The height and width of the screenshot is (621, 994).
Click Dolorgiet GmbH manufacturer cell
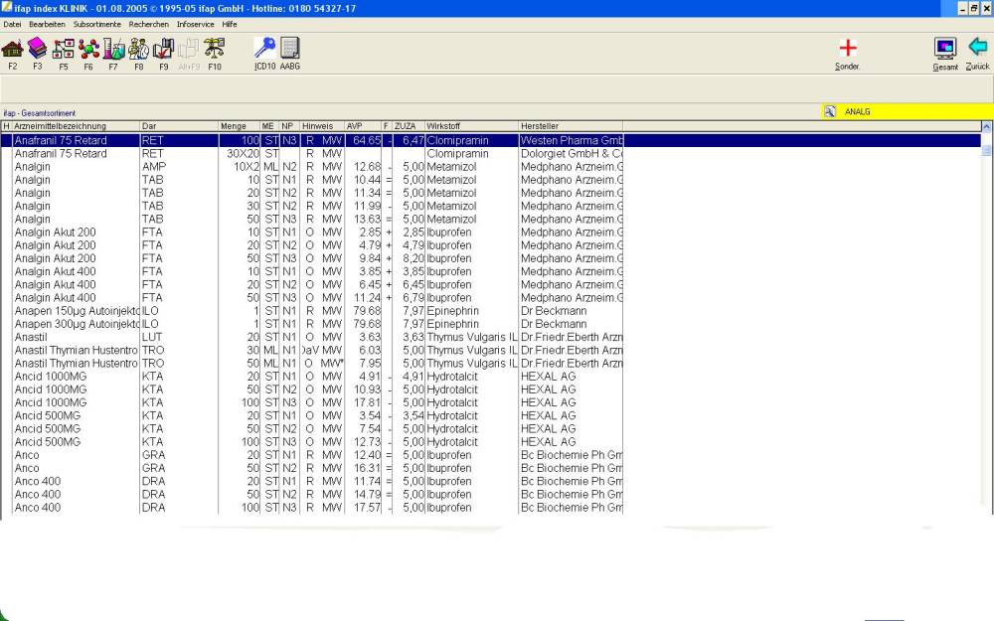click(572, 154)
